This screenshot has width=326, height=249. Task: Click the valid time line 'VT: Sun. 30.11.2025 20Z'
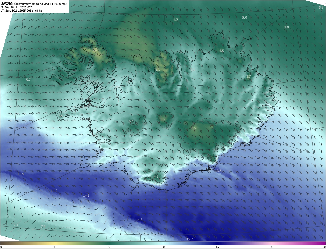coord(16,11)
